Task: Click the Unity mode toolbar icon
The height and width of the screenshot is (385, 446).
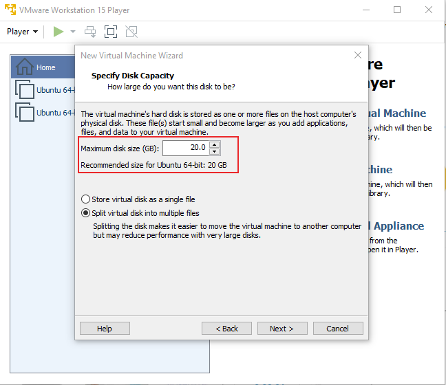Action: [x=131, y=32]
